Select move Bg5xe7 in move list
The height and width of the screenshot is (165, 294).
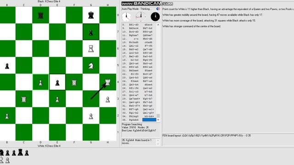(x=134, y=35)
